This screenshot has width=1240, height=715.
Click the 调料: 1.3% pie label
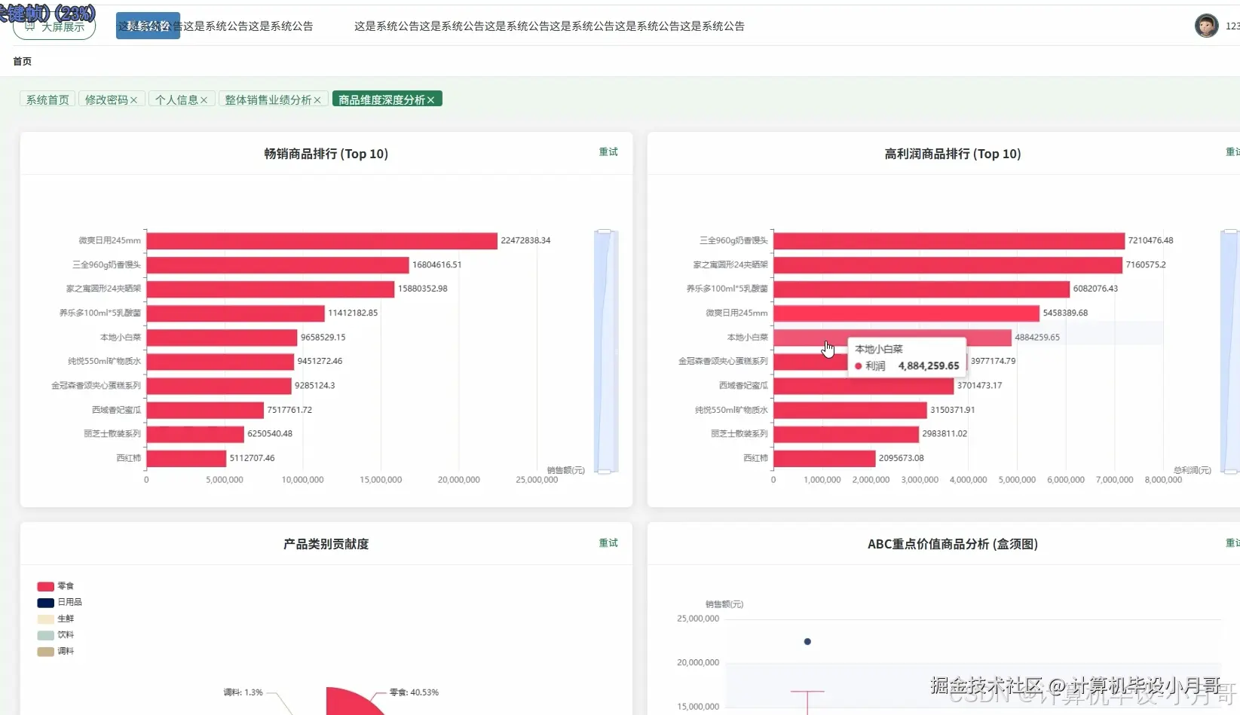coord(243,692)
